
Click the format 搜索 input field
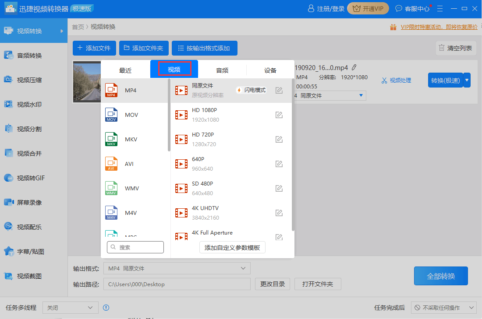point(135,247)
